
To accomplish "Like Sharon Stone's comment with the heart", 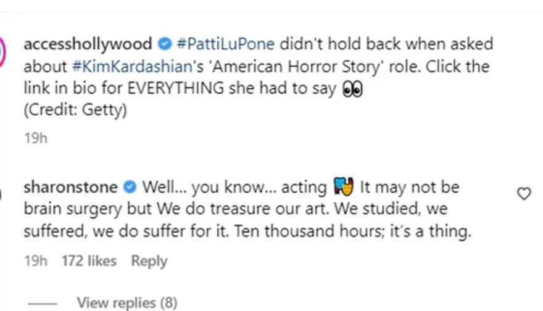I will click(x=524, y=194).
